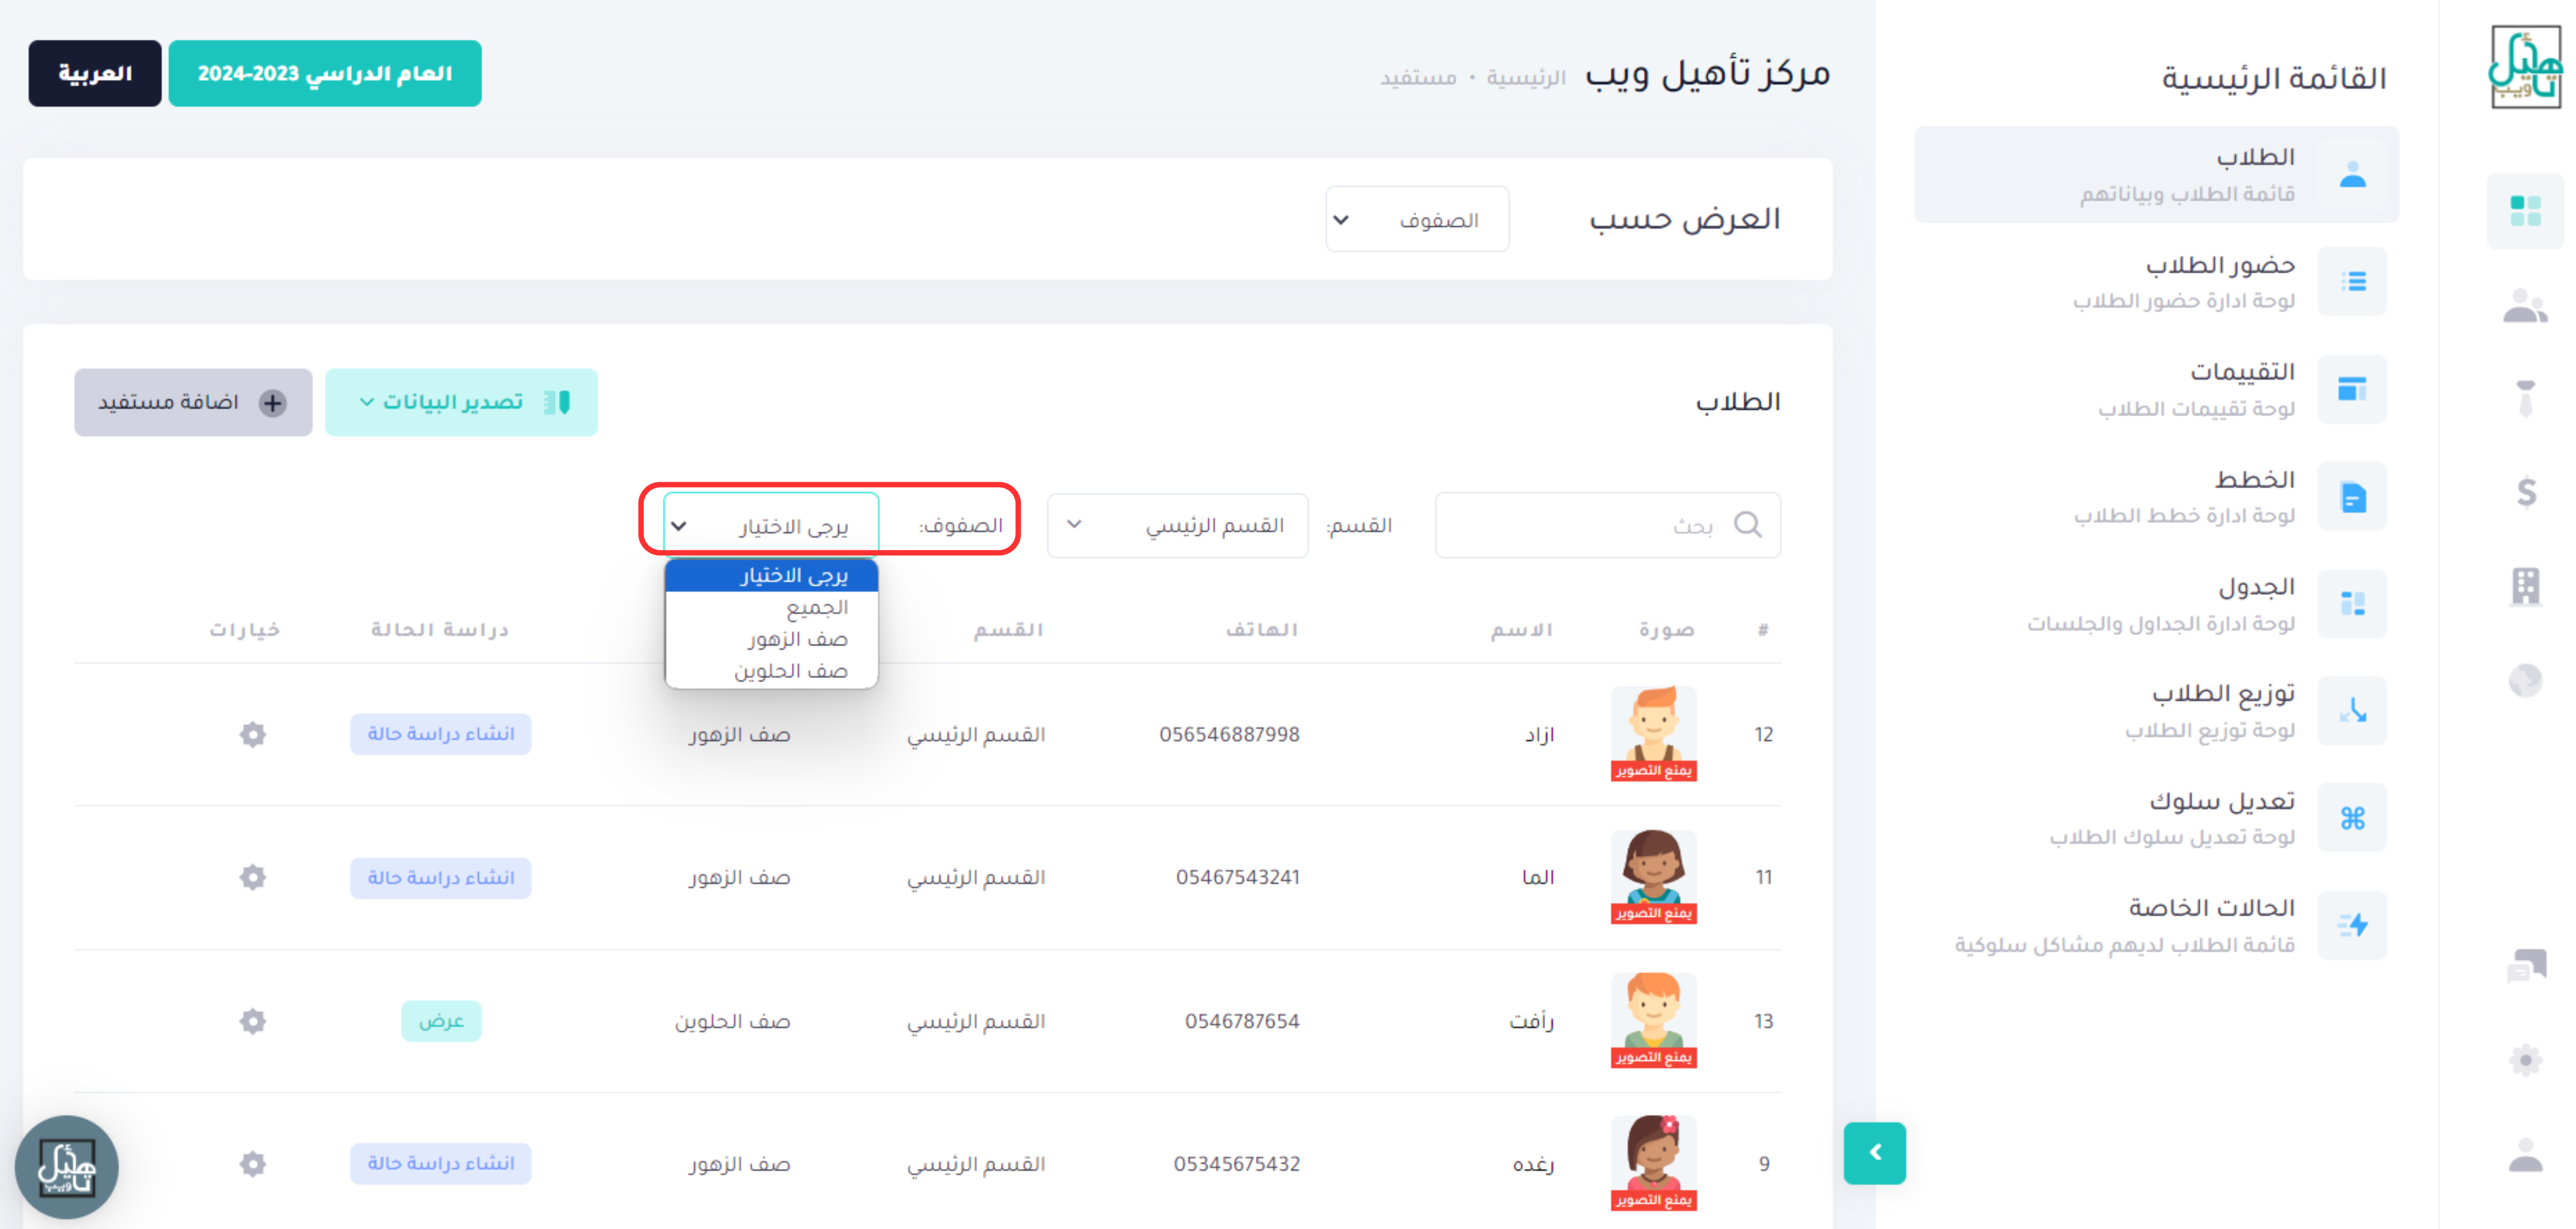The width and height of the screenshot is (2576, 1229).
Task: Click the document icon next to الخطط
Action: pos(2353,496)
